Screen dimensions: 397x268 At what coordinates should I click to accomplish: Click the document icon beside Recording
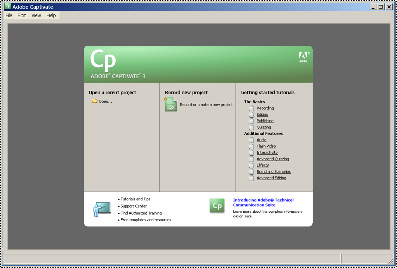point(251,108)
